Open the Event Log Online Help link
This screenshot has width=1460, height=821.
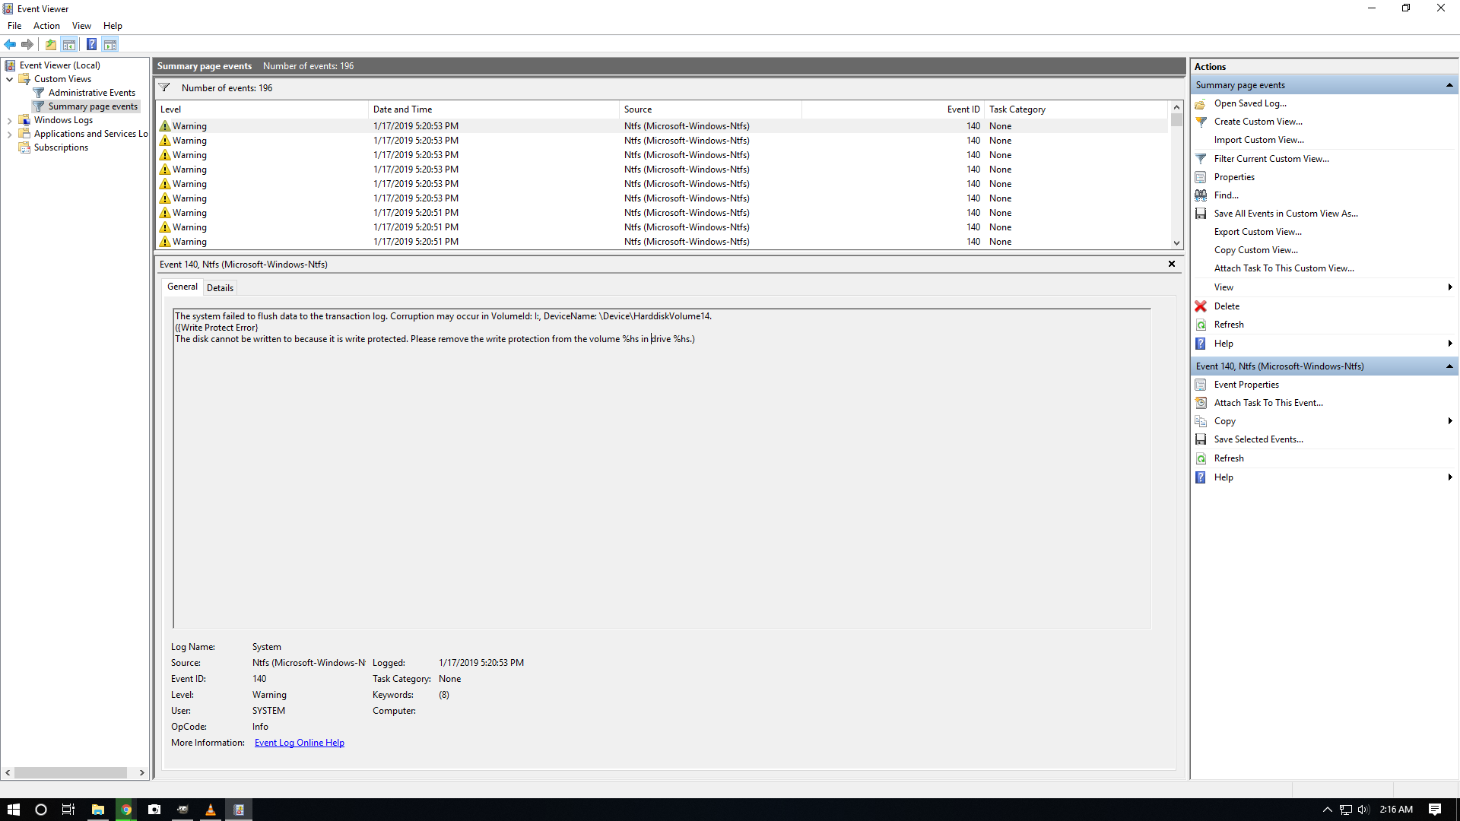[300, 743]
